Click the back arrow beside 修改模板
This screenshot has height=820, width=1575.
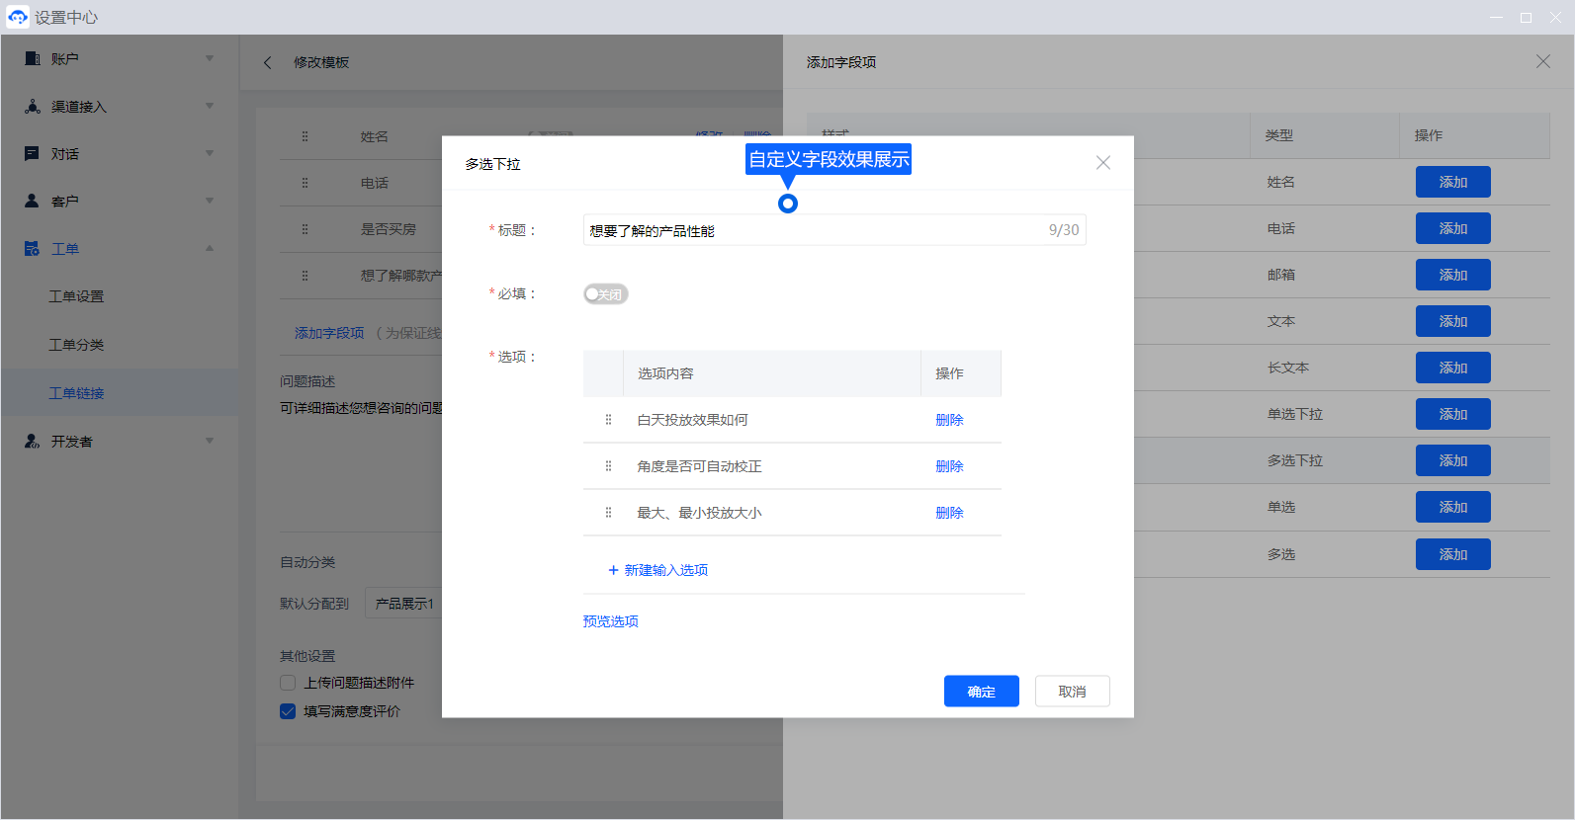point(267,62)
